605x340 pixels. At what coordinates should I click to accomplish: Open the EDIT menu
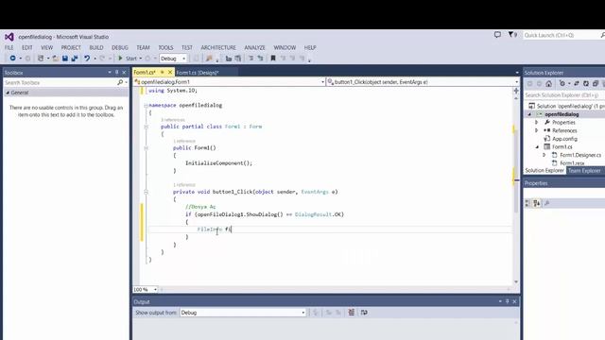tap(27, 47)
